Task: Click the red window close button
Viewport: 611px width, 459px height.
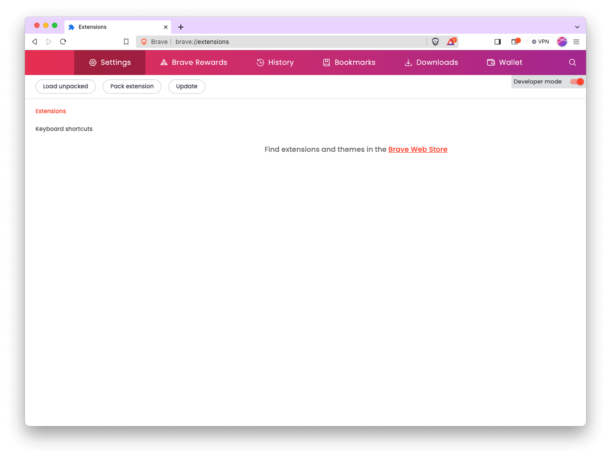Action: tap(37, 25)
